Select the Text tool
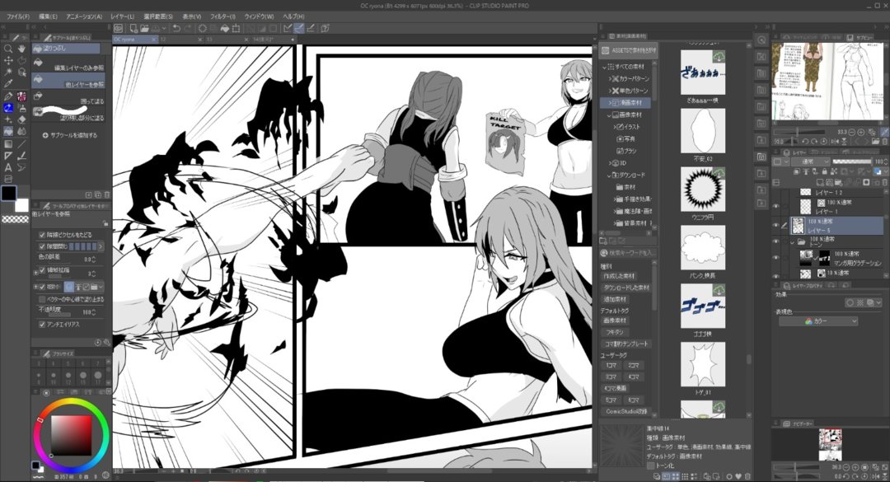 [x=8, y=167]
